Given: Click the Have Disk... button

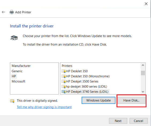Looking at the screenshot, I should [x=131, y=100].
